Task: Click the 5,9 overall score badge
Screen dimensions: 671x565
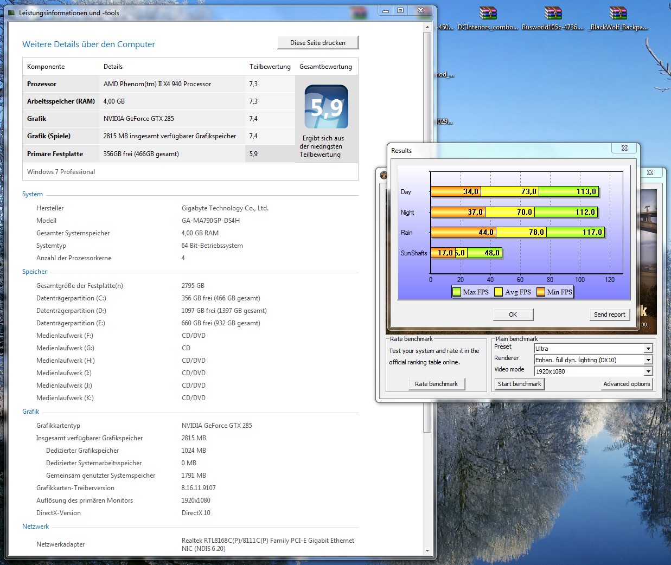Action: [327, 107]
